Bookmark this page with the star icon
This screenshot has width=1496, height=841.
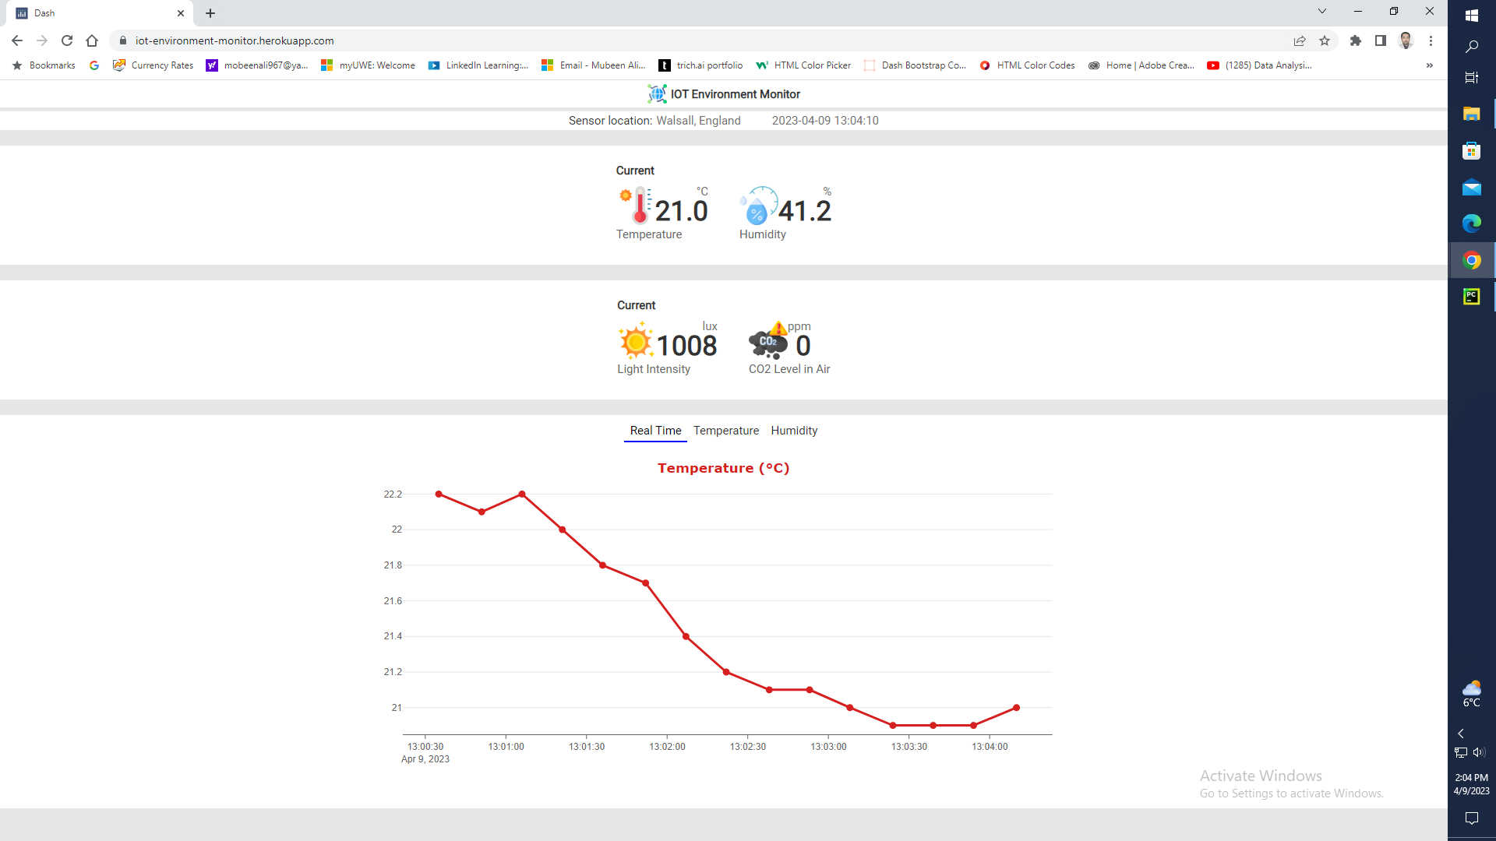(x=1325, y=40)
